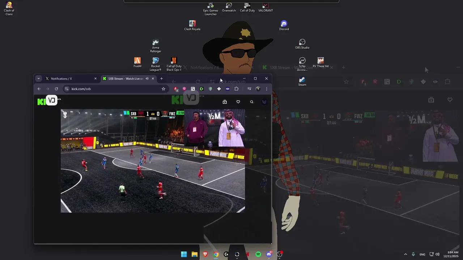Open Windows Start menu
The width and height of the screenshot is (463, 260).
click(x=184, y=254)
